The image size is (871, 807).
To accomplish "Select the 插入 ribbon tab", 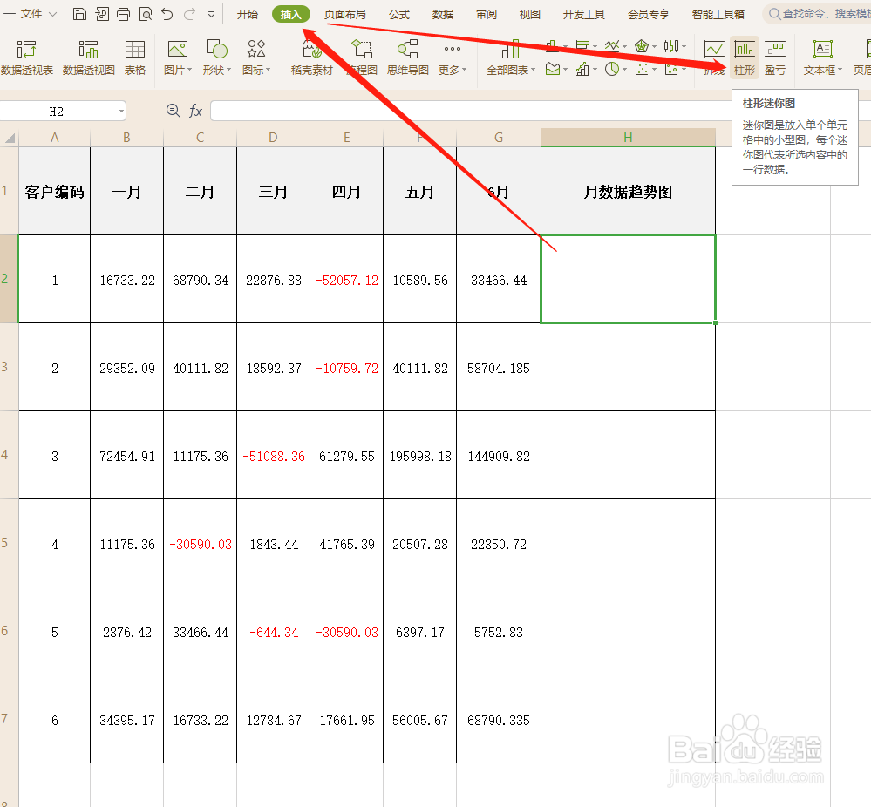I will point(291,15).
